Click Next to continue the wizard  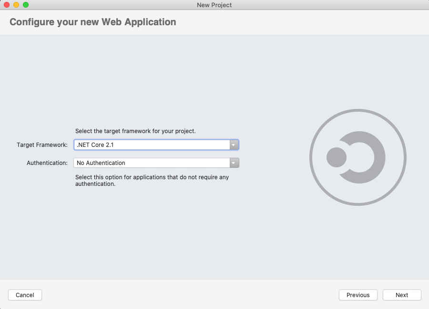tap(402, 295)
